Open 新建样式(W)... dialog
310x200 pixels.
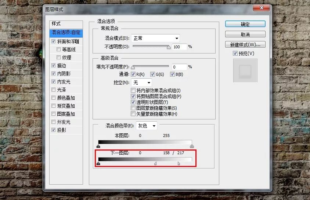tap(245, 45)
